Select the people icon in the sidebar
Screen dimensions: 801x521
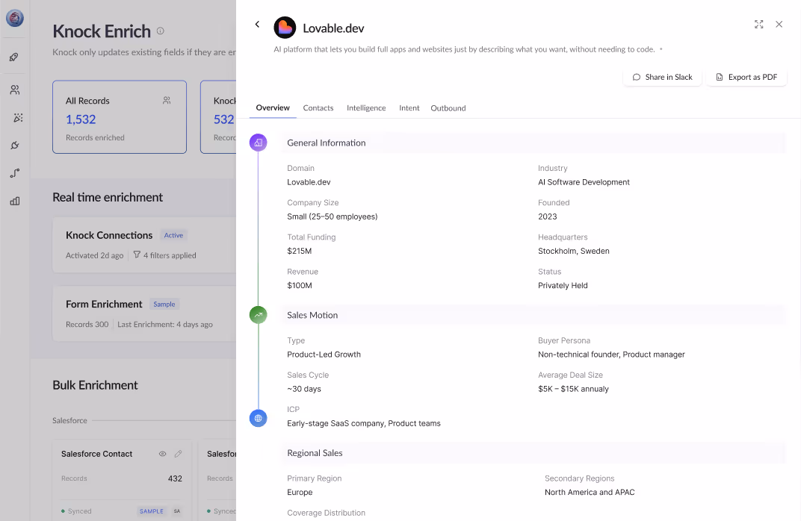tap(14, 90)
